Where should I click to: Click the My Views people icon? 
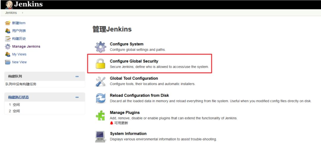pyautogui.click(x=7, y=54)
